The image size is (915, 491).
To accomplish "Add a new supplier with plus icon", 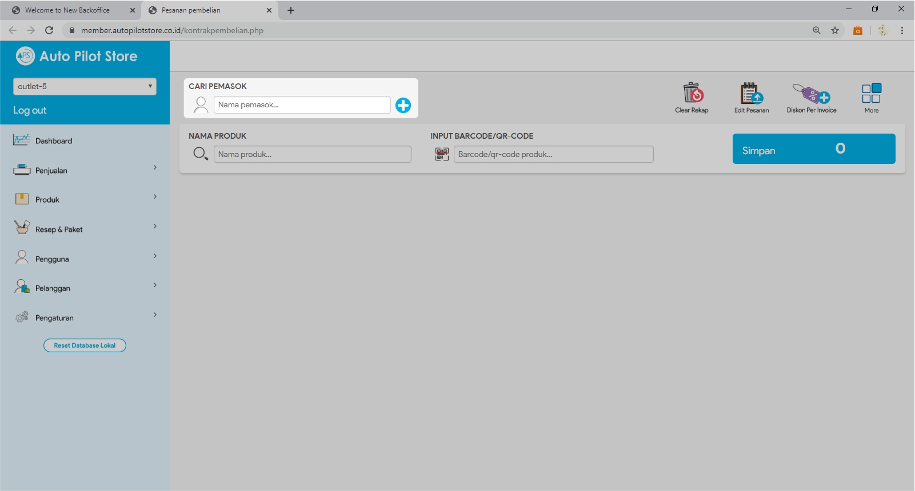I will tap(403, 105).
